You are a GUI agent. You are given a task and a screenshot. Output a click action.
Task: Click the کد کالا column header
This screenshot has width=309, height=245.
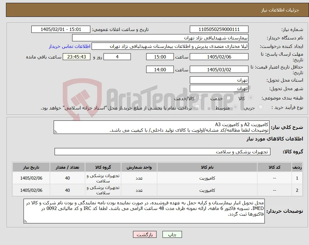tap(274, 167)
